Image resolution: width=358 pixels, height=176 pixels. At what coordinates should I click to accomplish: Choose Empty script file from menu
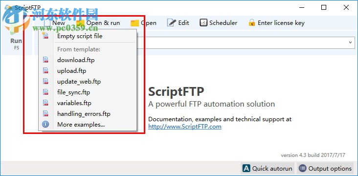[x=88, y=36]
